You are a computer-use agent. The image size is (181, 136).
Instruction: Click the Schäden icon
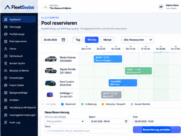coord(6,100)
